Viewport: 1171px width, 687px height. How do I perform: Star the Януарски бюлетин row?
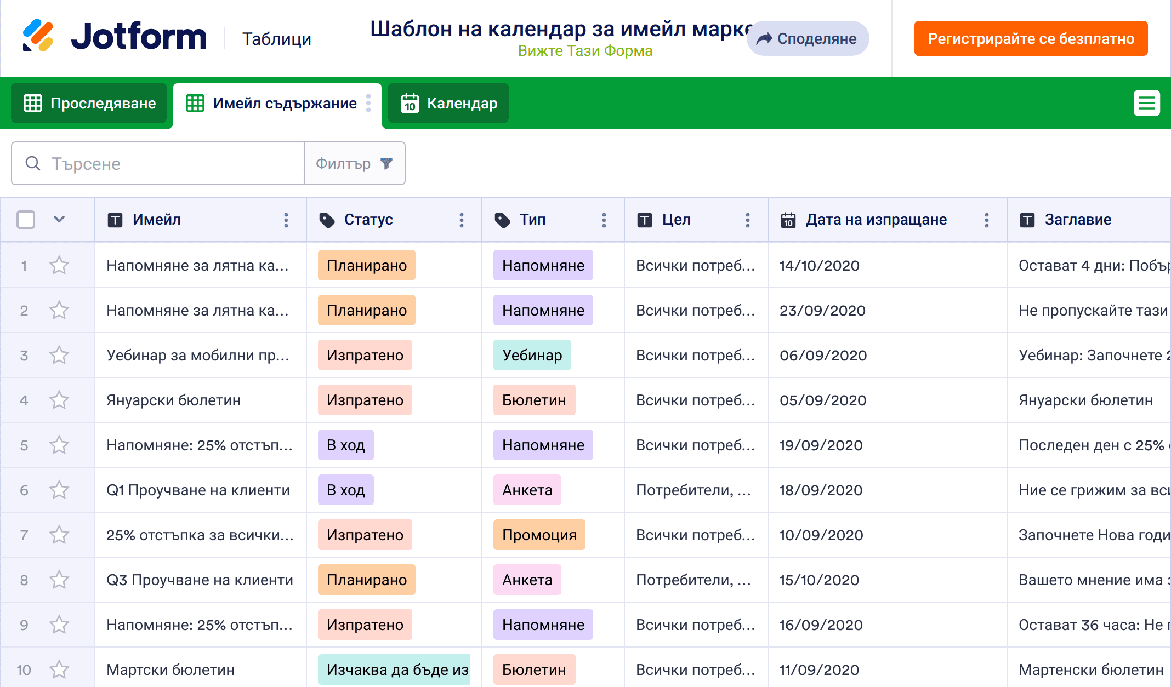59,400
